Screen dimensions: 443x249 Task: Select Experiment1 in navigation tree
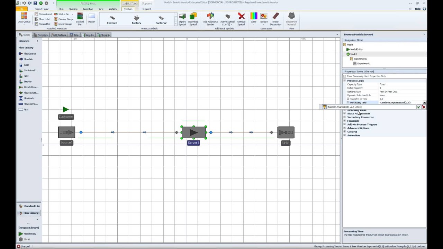coord(362,64)
